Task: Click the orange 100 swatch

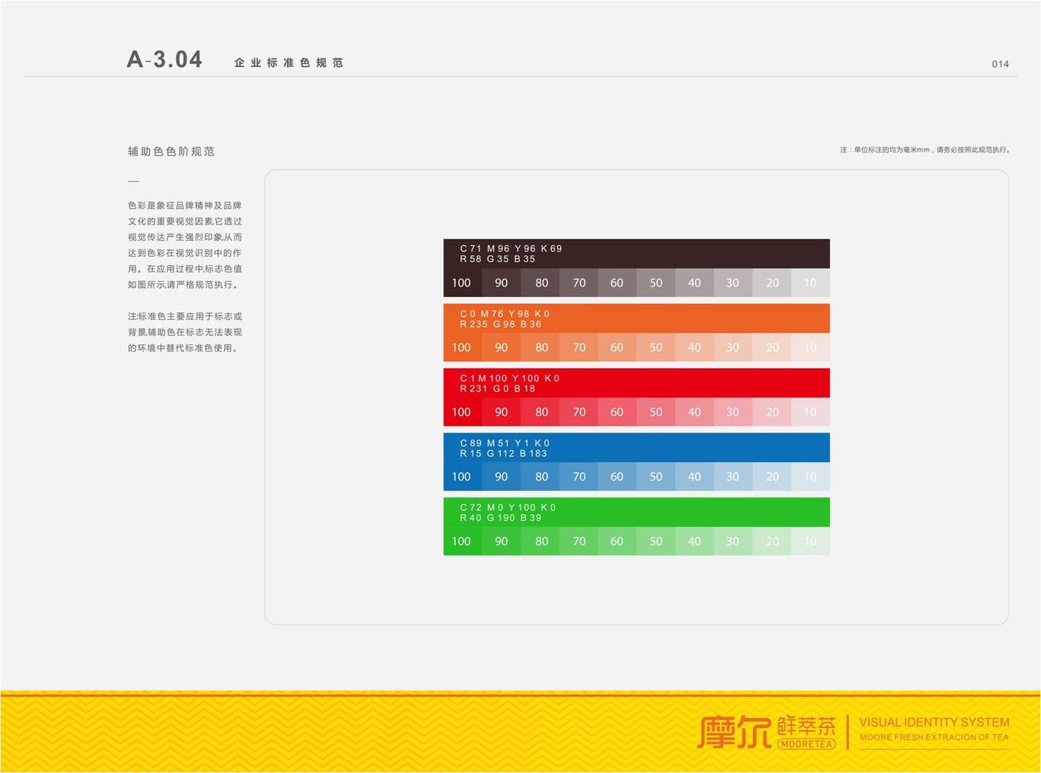Action: coord(463,347)
